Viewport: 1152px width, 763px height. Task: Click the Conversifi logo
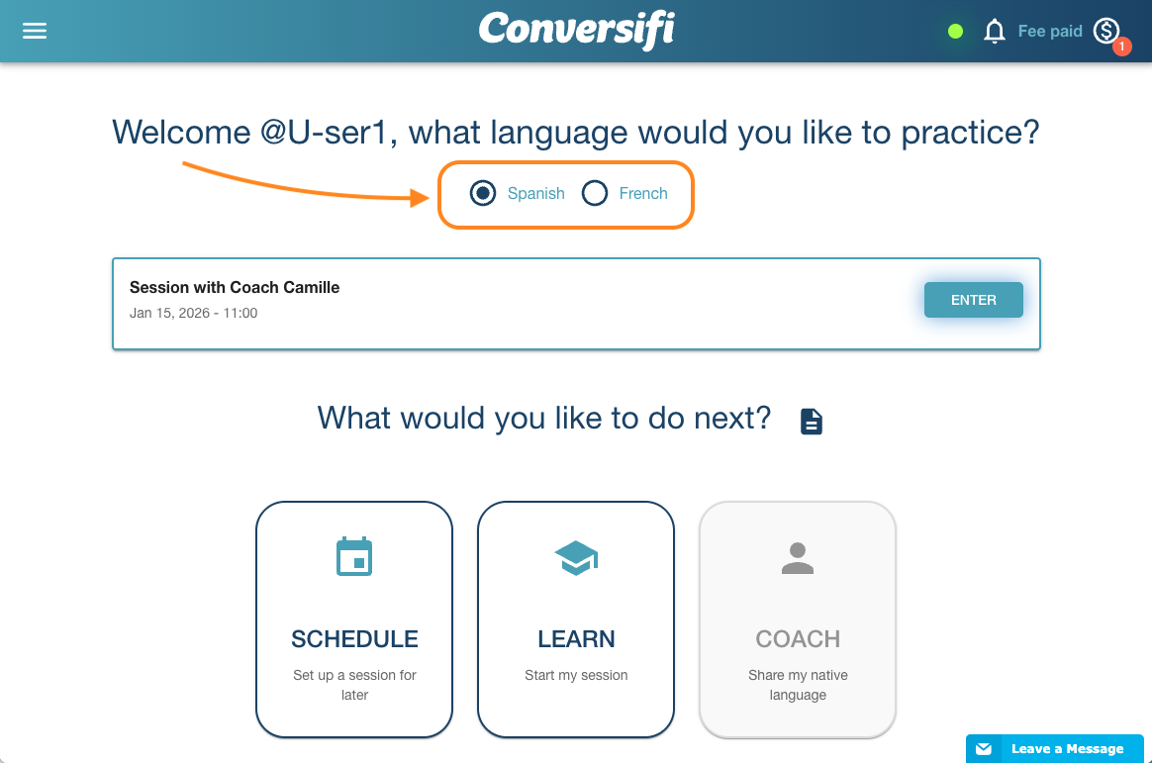[x=577, y=30]
